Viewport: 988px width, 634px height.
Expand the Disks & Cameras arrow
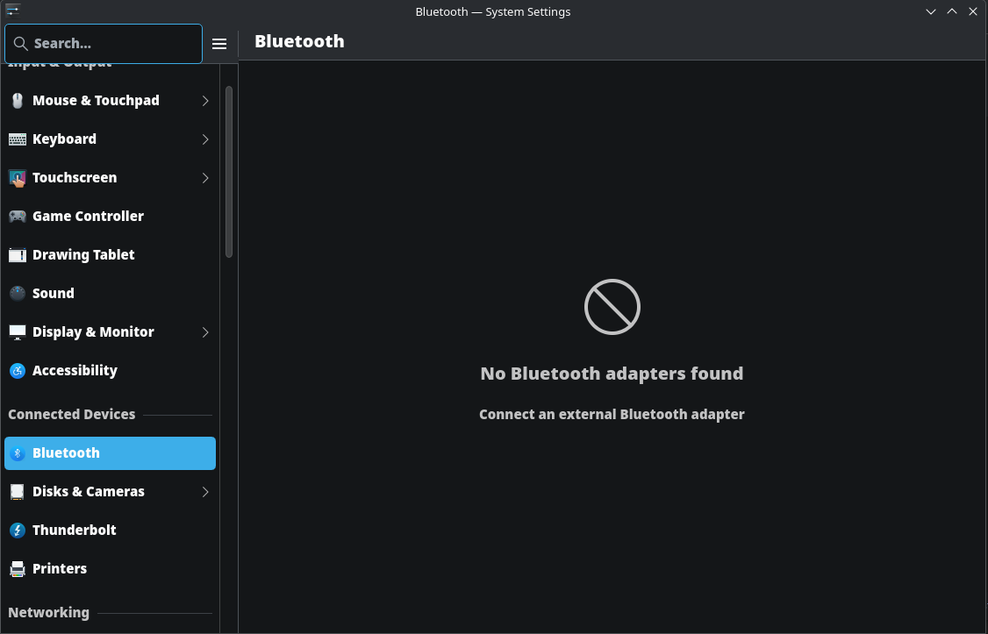pyautogui.click(x=205, y=492)
